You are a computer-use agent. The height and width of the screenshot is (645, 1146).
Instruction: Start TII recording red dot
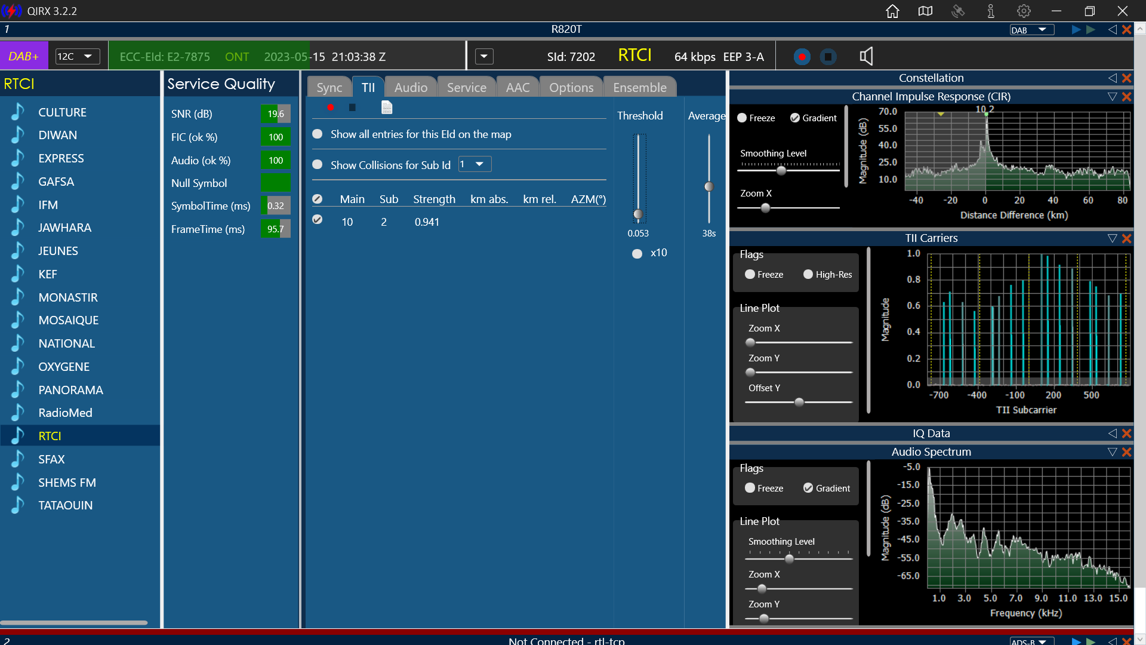click(330, 107)
